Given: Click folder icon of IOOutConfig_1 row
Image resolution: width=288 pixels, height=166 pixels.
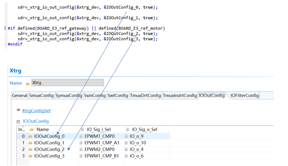Looking at the screenshot, I should [x=31, y=143].
